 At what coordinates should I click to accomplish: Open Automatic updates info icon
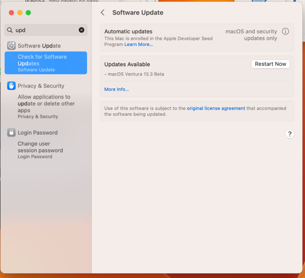[285, 31]
